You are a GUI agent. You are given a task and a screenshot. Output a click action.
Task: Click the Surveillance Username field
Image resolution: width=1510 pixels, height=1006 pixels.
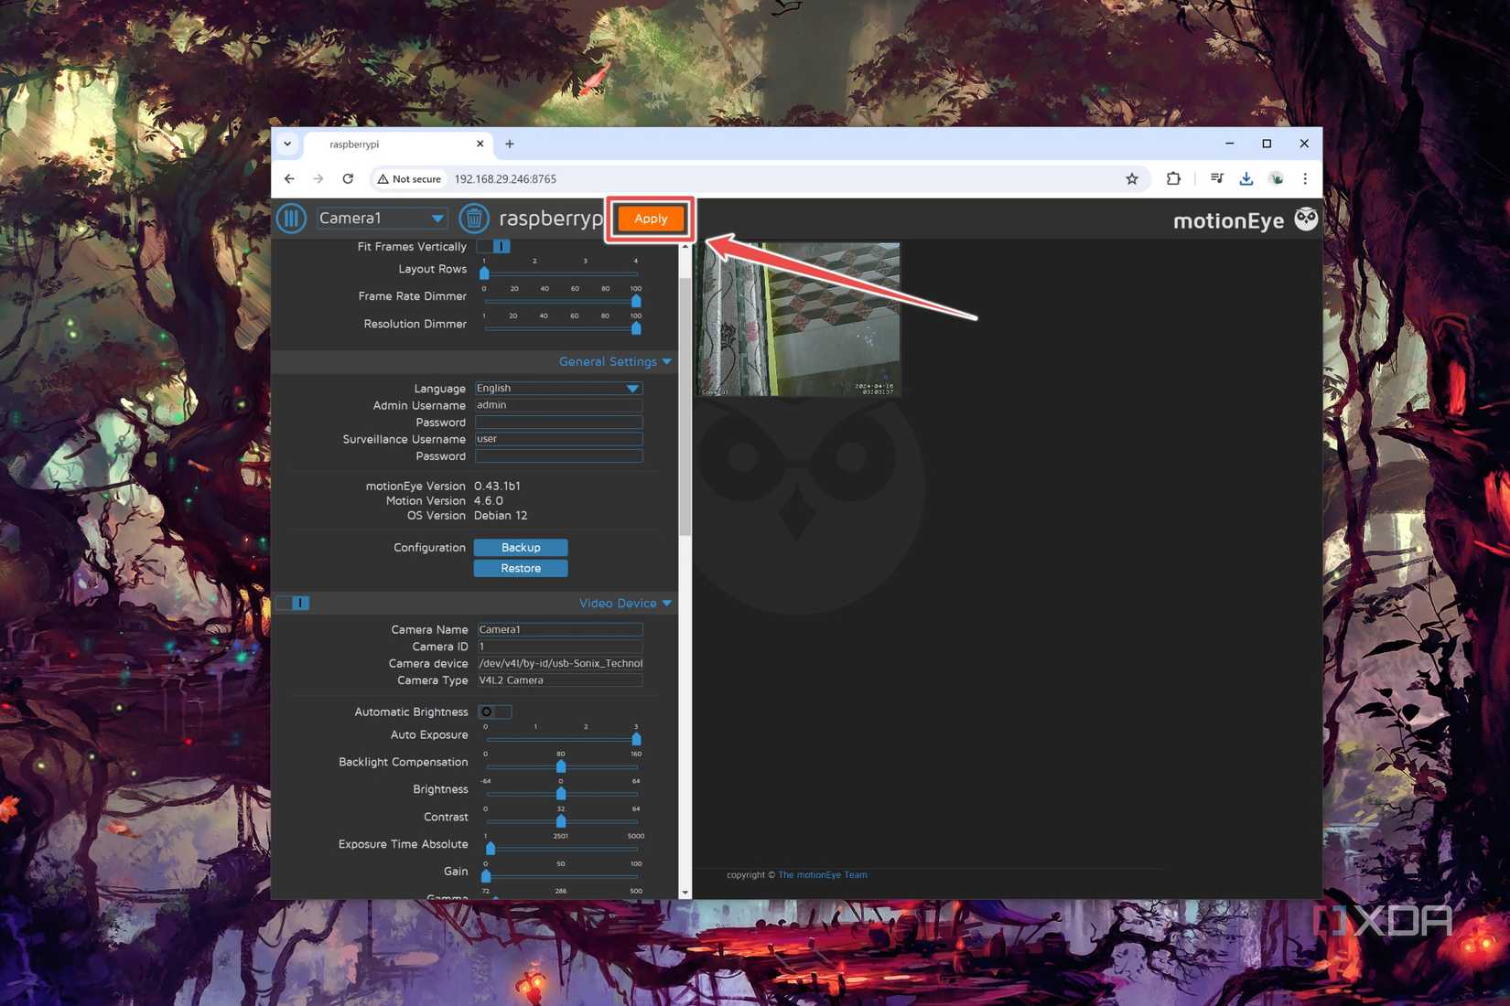(x=558, y=439)
